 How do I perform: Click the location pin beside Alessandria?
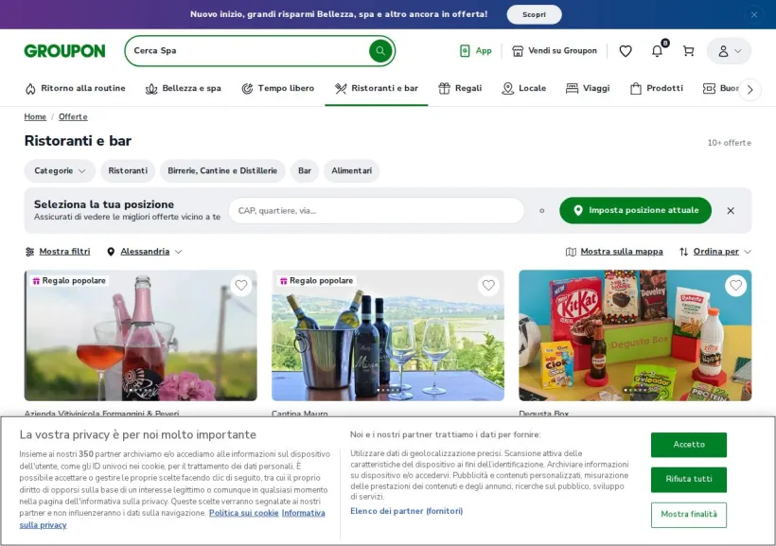[x=111, y=252]
